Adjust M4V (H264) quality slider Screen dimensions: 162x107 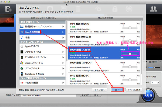click(130, 80)
